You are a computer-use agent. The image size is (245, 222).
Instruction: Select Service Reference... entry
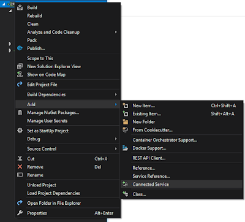151,176
